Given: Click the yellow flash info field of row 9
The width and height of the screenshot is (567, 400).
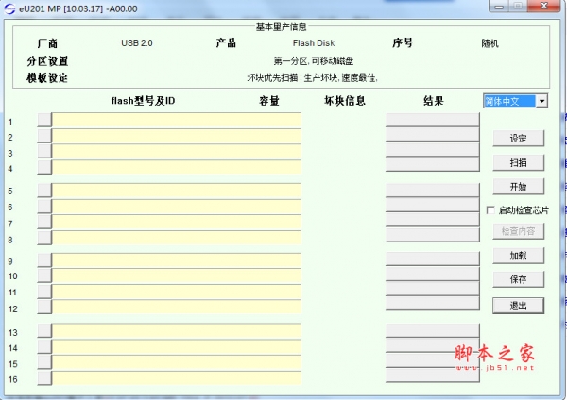Looking at the screenshot, I should [x=177, y=260].
